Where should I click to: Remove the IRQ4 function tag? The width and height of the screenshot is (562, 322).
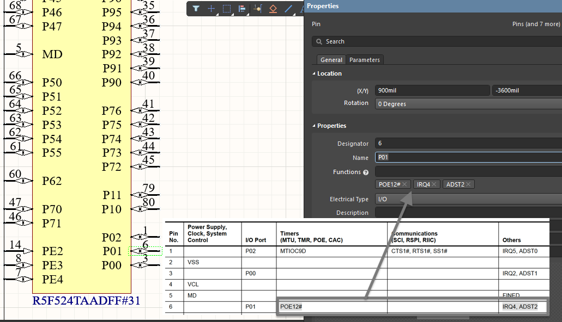[x=434, y=184]
